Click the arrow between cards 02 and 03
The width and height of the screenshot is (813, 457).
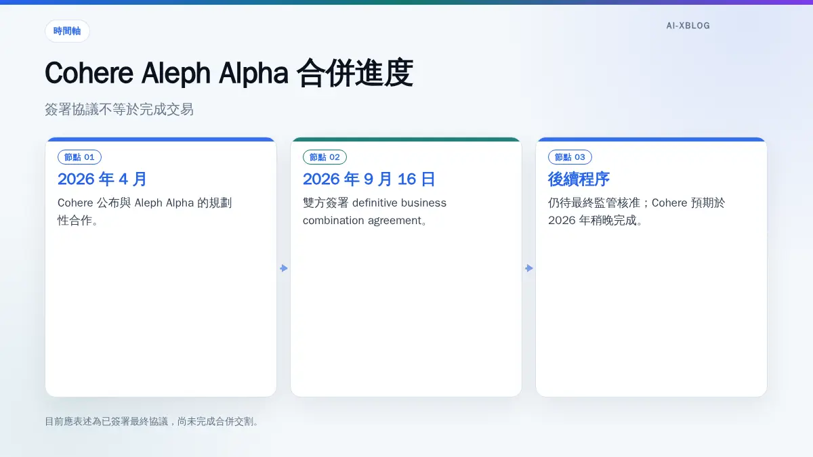pos(529,268)
